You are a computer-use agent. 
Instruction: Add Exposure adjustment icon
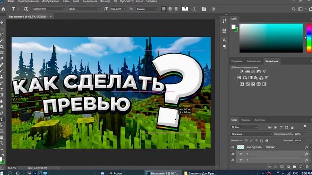click(x=258, y=71)
